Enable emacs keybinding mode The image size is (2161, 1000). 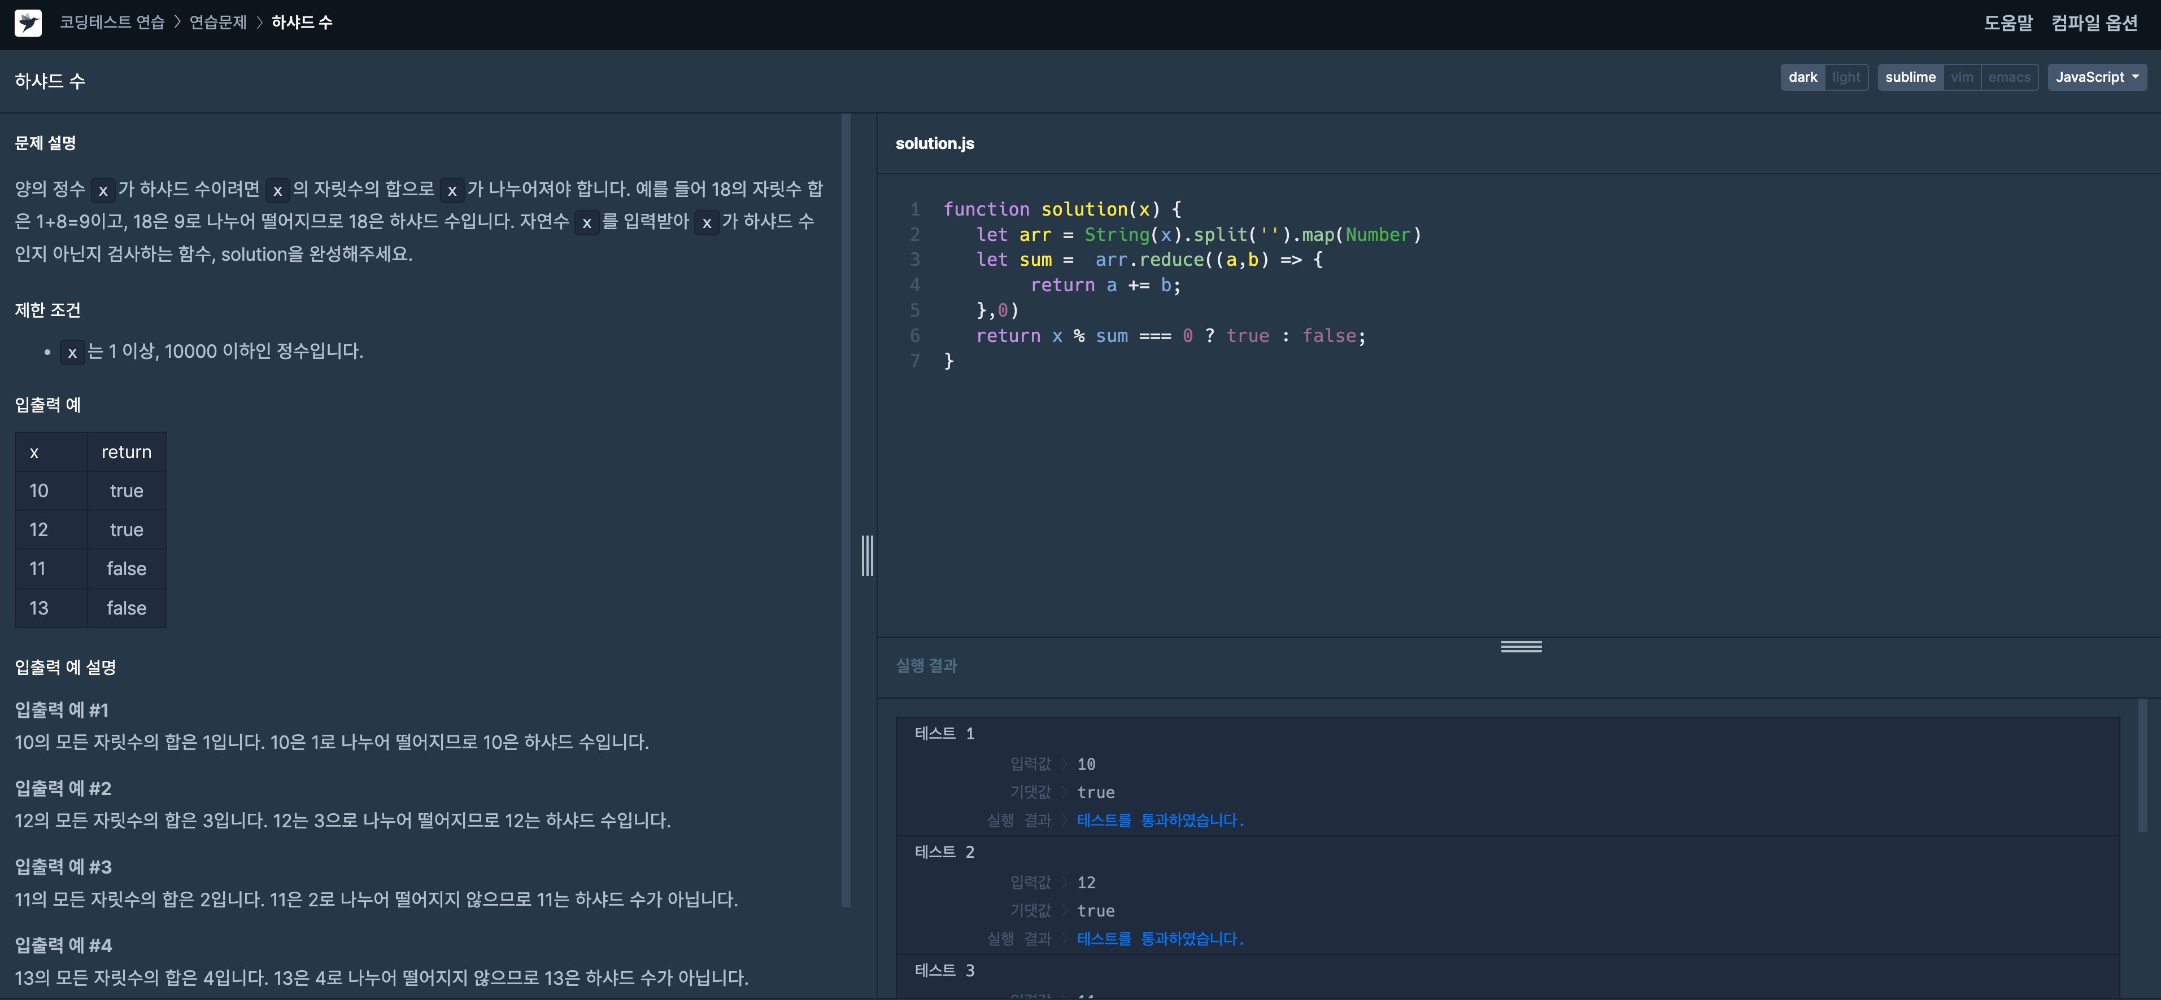[2008, 77]
